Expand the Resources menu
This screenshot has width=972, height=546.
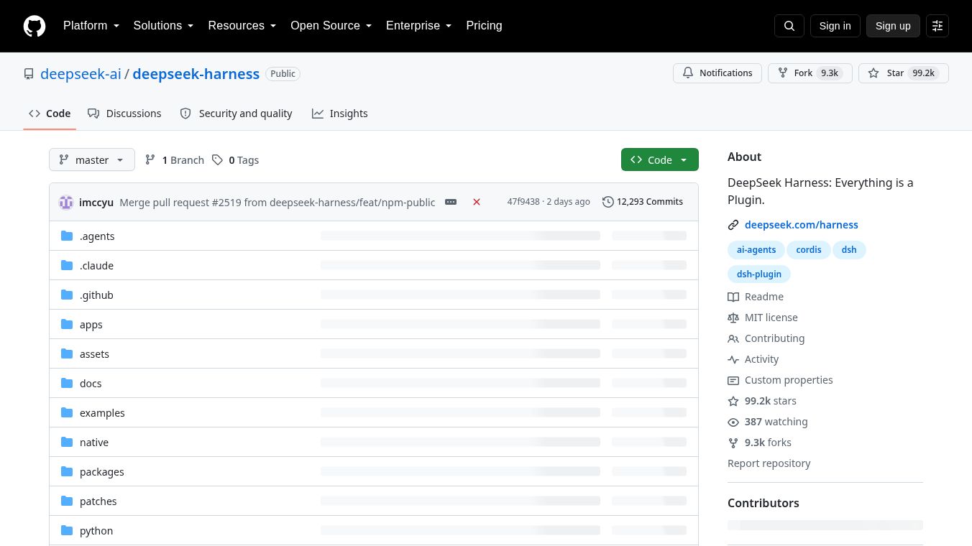[x=242, y=26]
